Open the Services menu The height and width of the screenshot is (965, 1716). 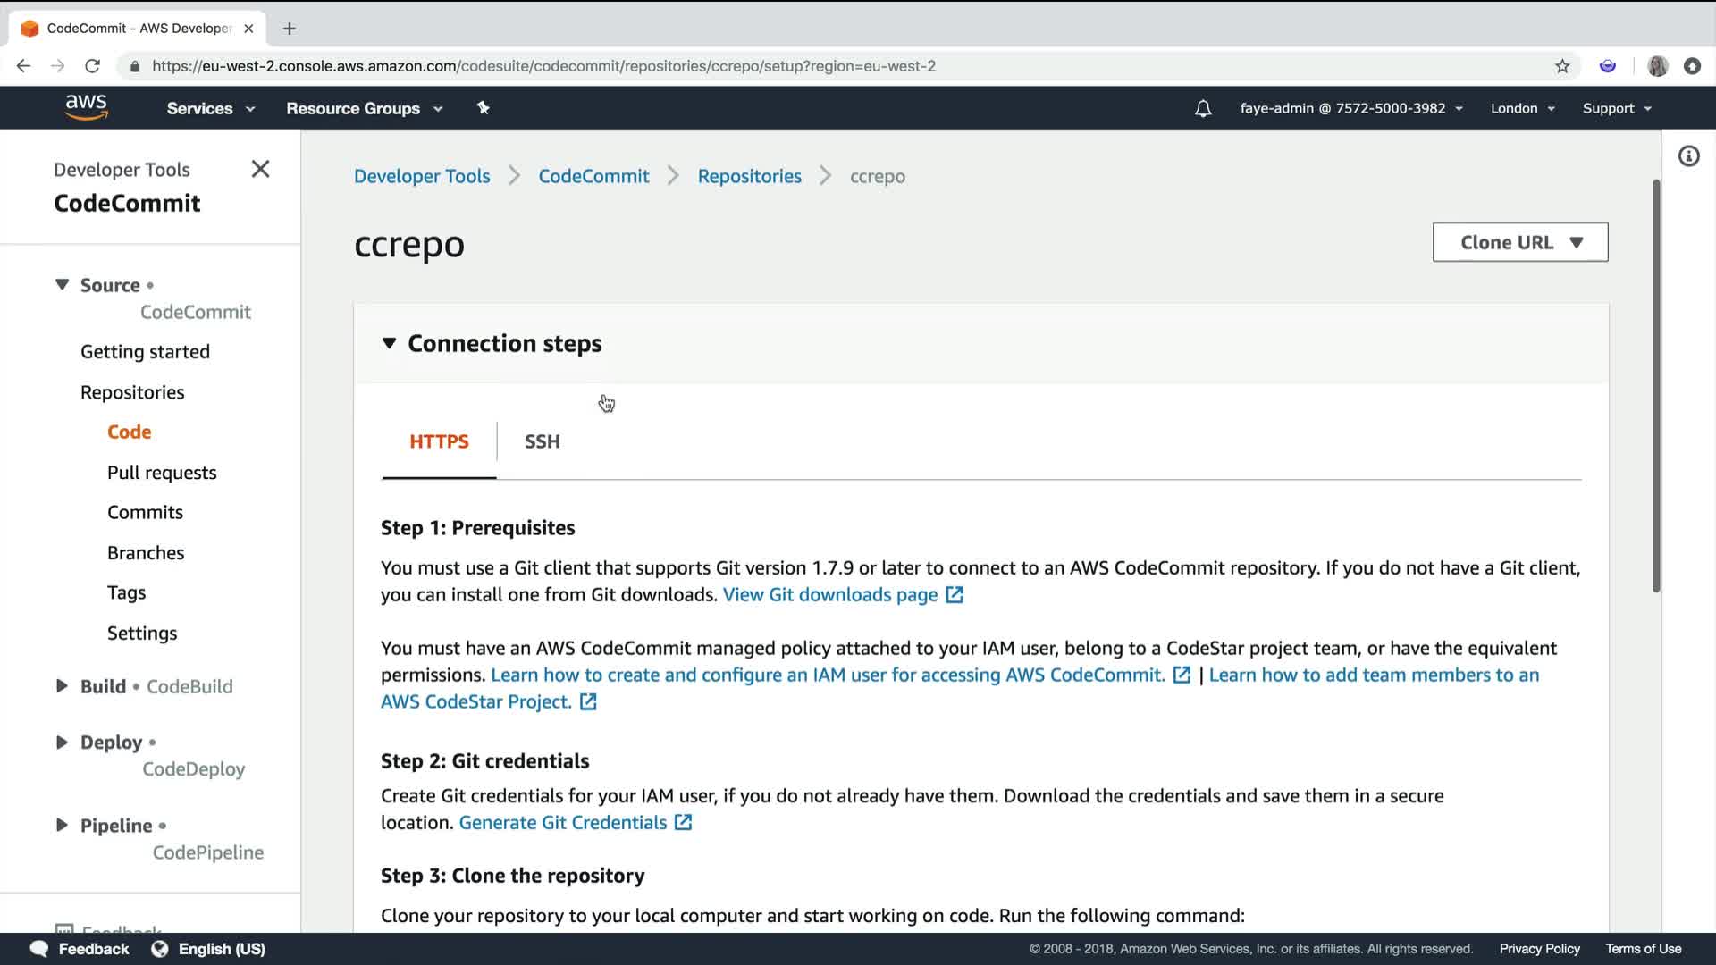210,108
